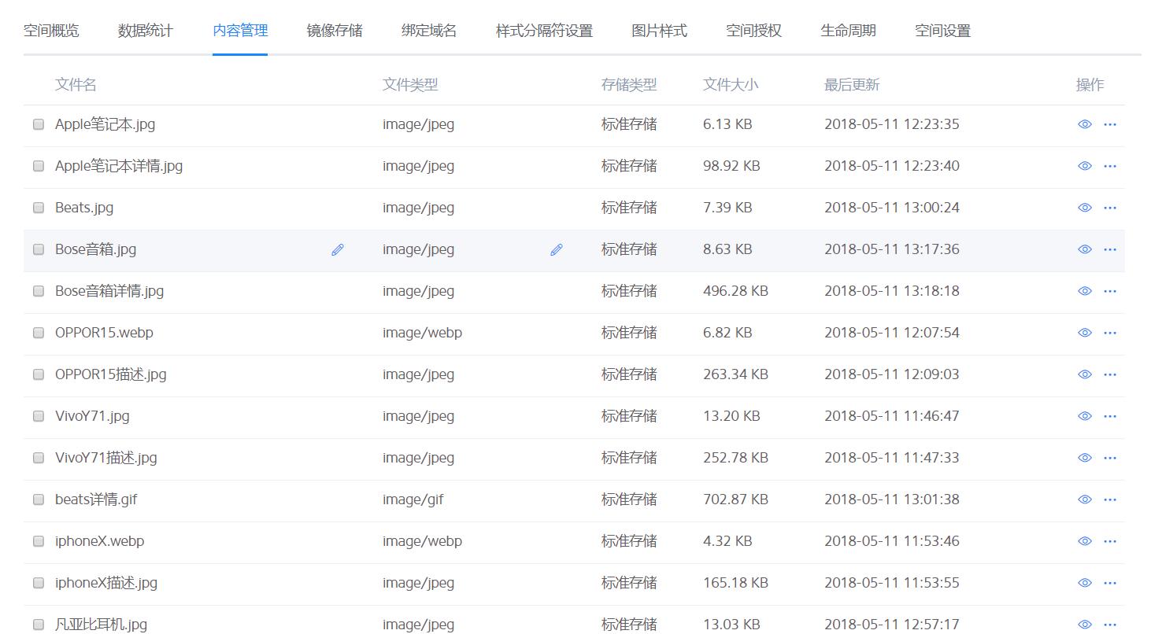1162x634 pixels.
Task: Switch to the 生命周期 tab
Action: (x=849, y=31)
